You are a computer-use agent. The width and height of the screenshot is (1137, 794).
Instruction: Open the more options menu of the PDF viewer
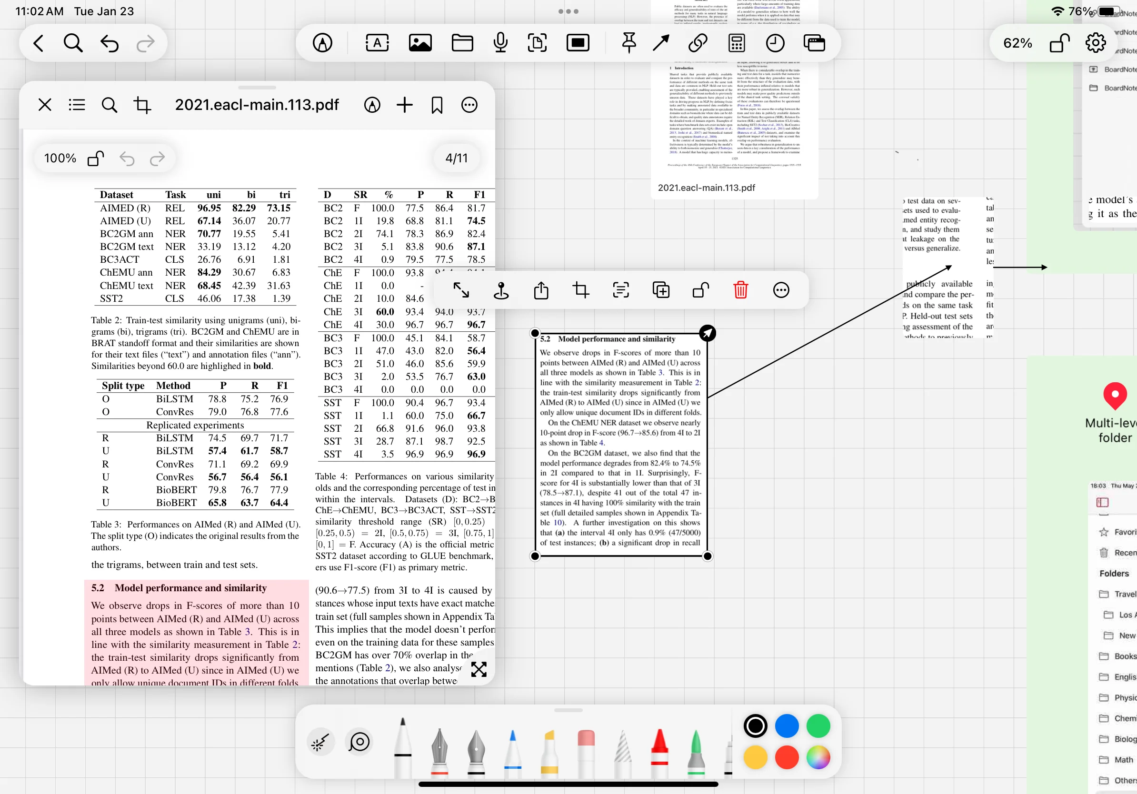point(469,105)
